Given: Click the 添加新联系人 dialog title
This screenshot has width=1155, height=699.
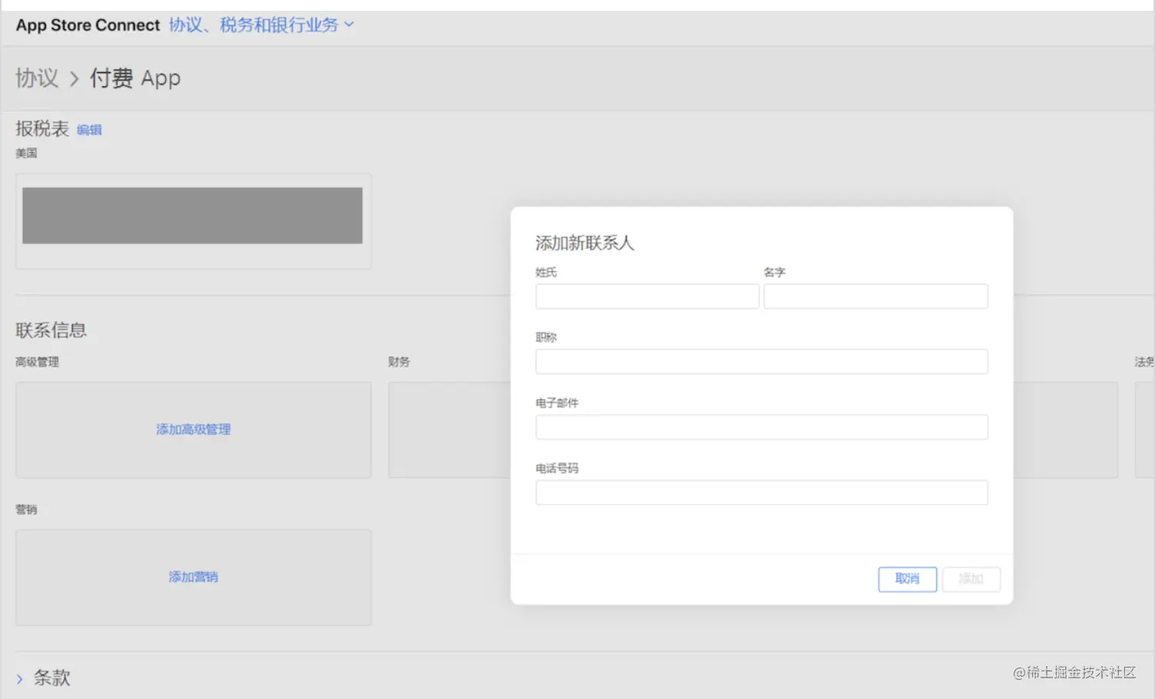Looking at the screenshot, I should click(x=584, y=243).
